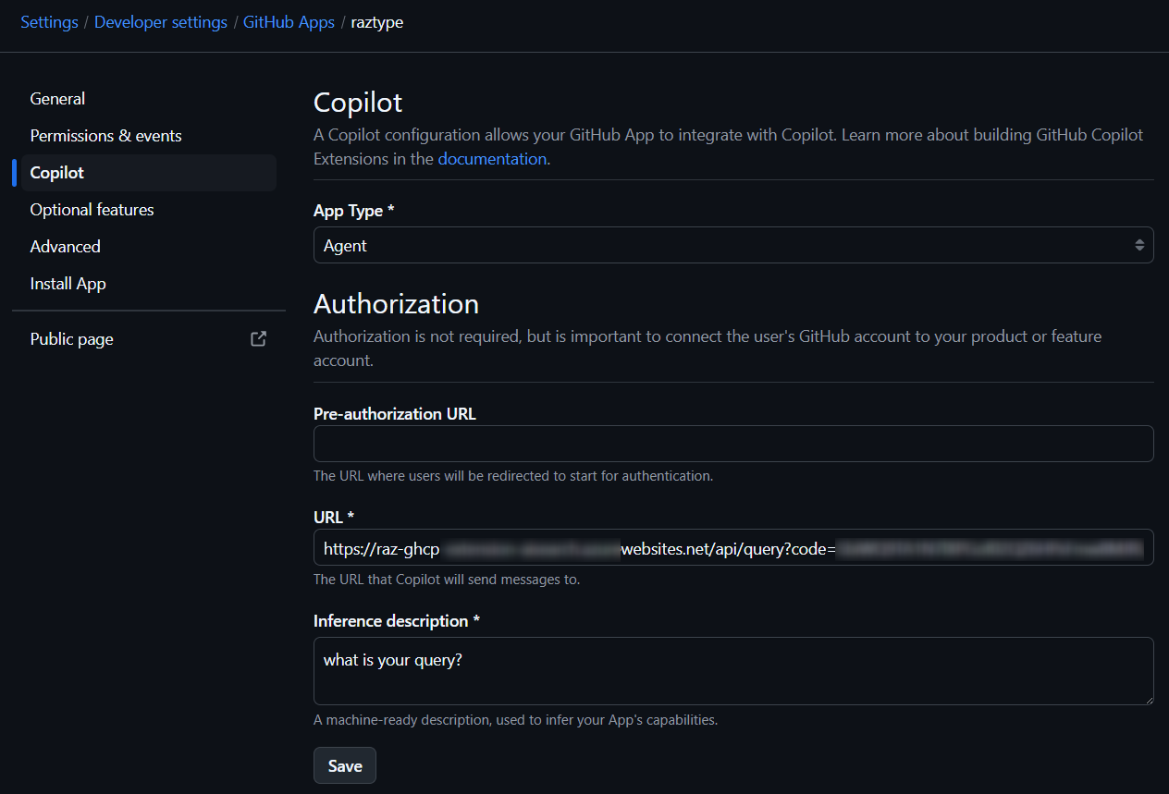Viewport: 1169px width, 794px height.
Task: Open the Public page in a new tab icon
Action: pos(258,338)
